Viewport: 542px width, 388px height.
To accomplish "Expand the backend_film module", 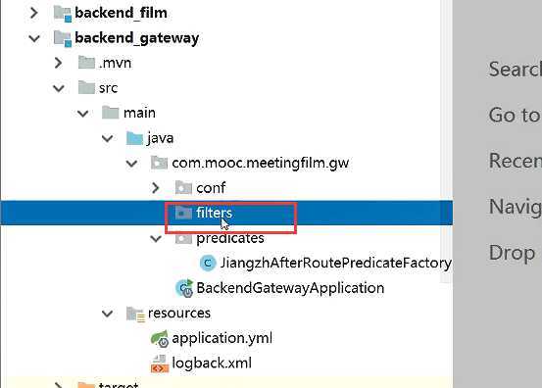I will coord(34,13).
